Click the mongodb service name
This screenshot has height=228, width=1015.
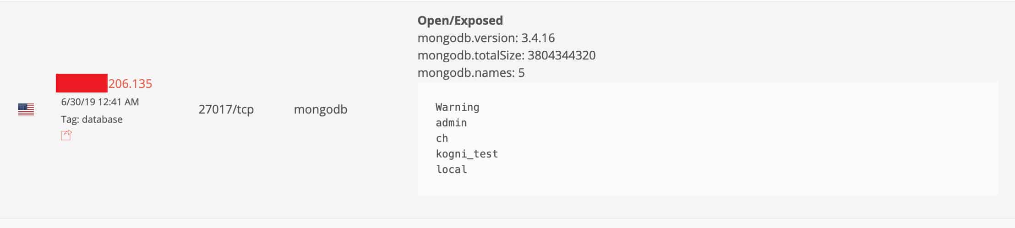point(321,109)
